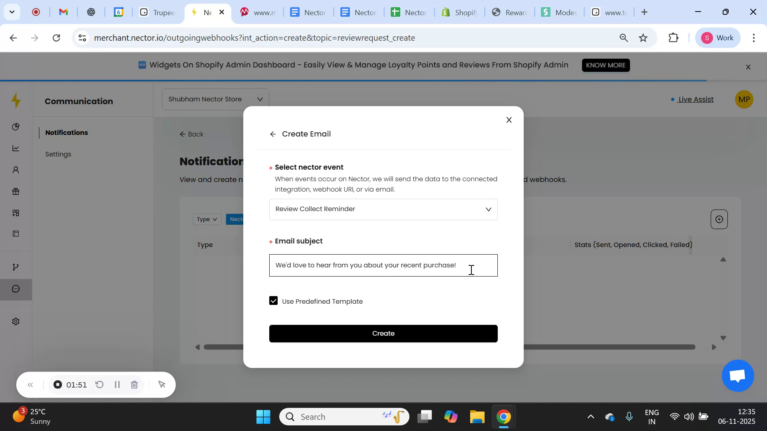Stop the recording with the stop button
The image size is (767, 431).
click(x=58, y=385)
